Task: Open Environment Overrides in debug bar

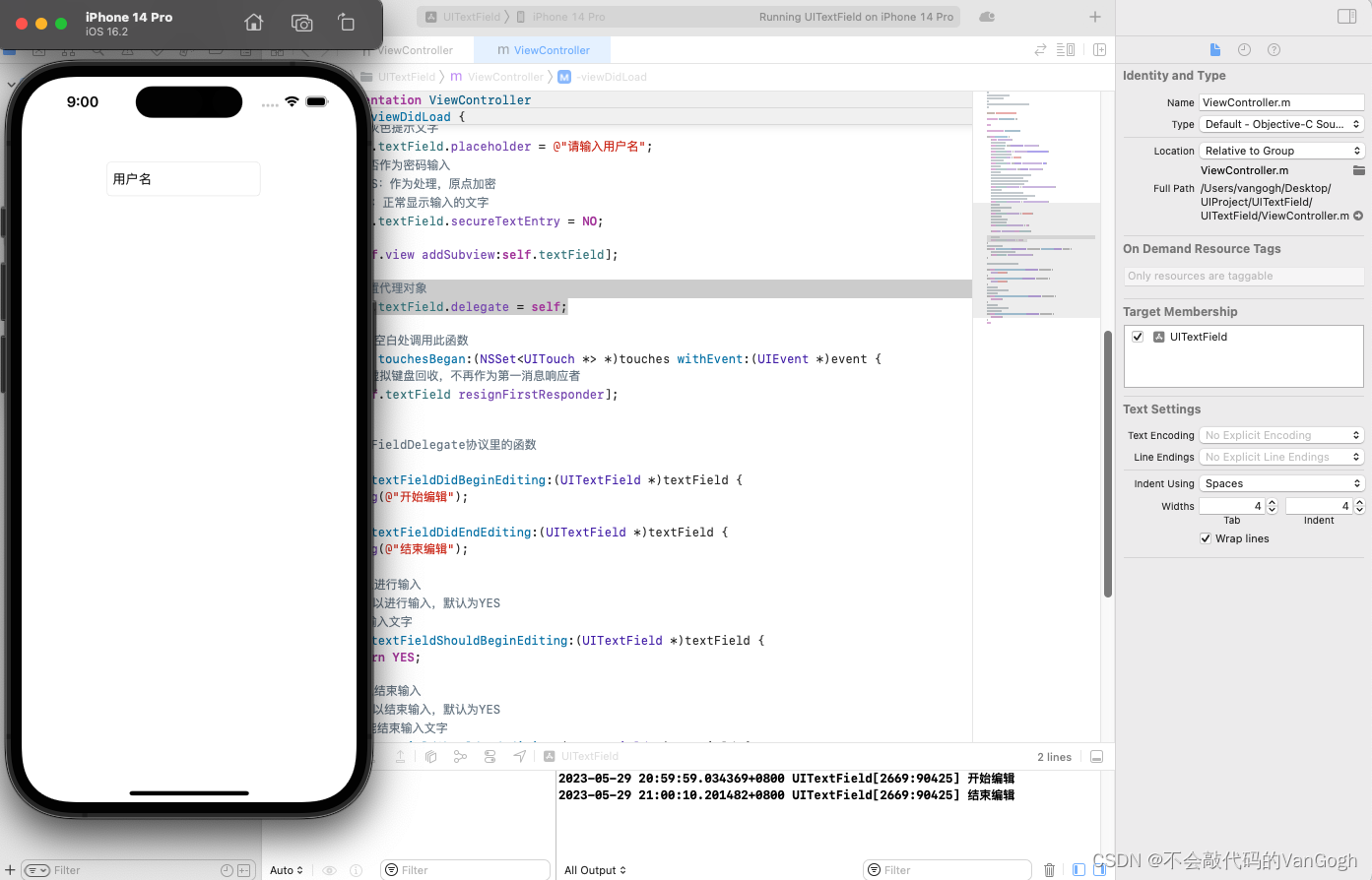Action: [x=490, y=756]
